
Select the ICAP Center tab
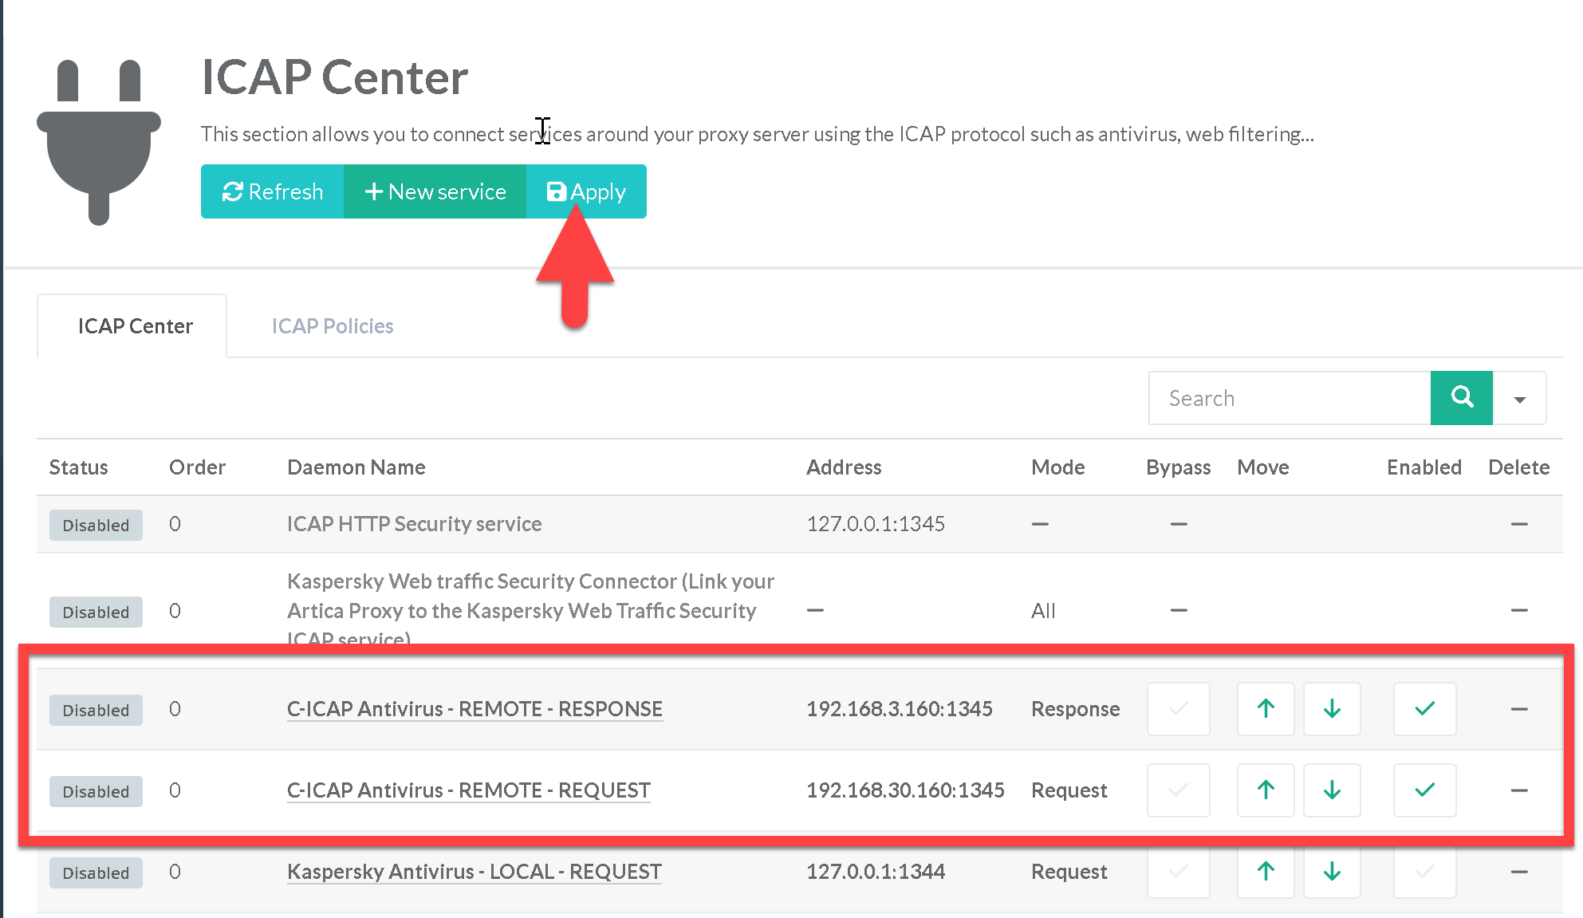click(135, 326)
